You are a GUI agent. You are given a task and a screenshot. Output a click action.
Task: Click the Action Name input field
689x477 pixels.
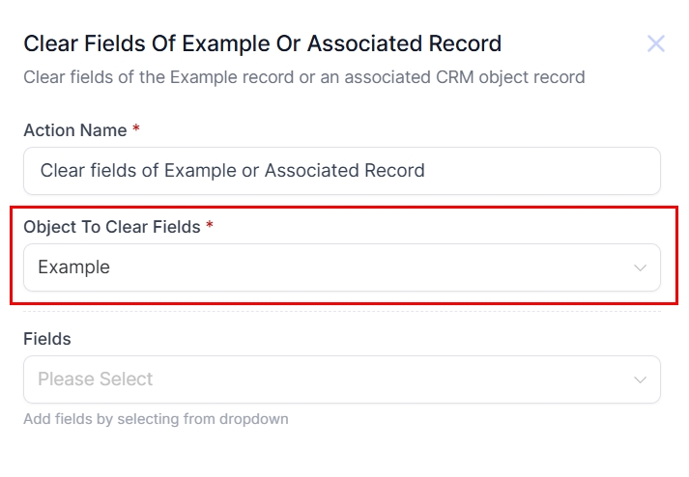[x=341, y=171]
